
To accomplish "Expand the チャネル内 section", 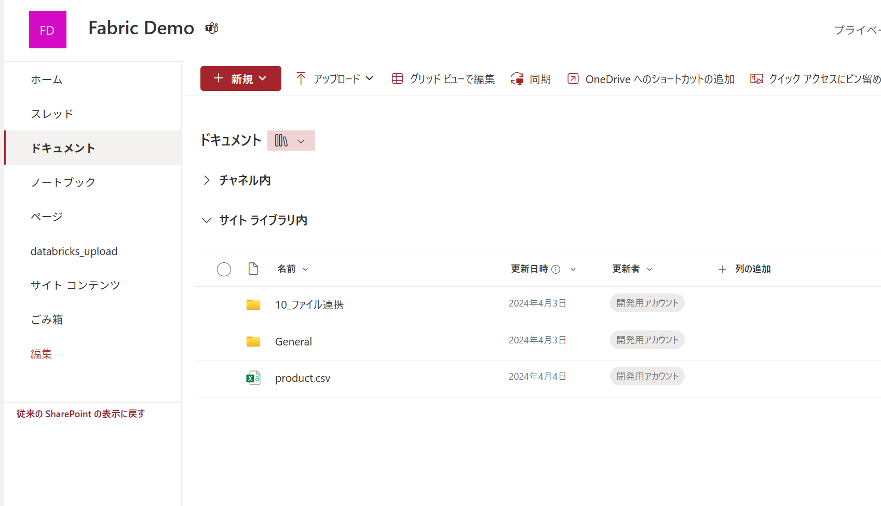I will pos(207,180).
